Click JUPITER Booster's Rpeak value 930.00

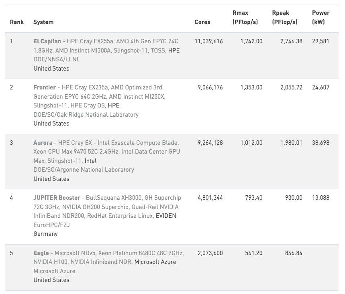point(294,198)
